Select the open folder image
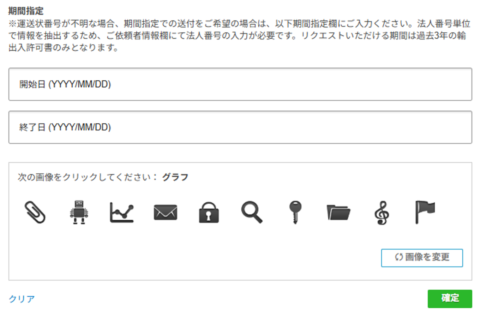 pos(338,212)
